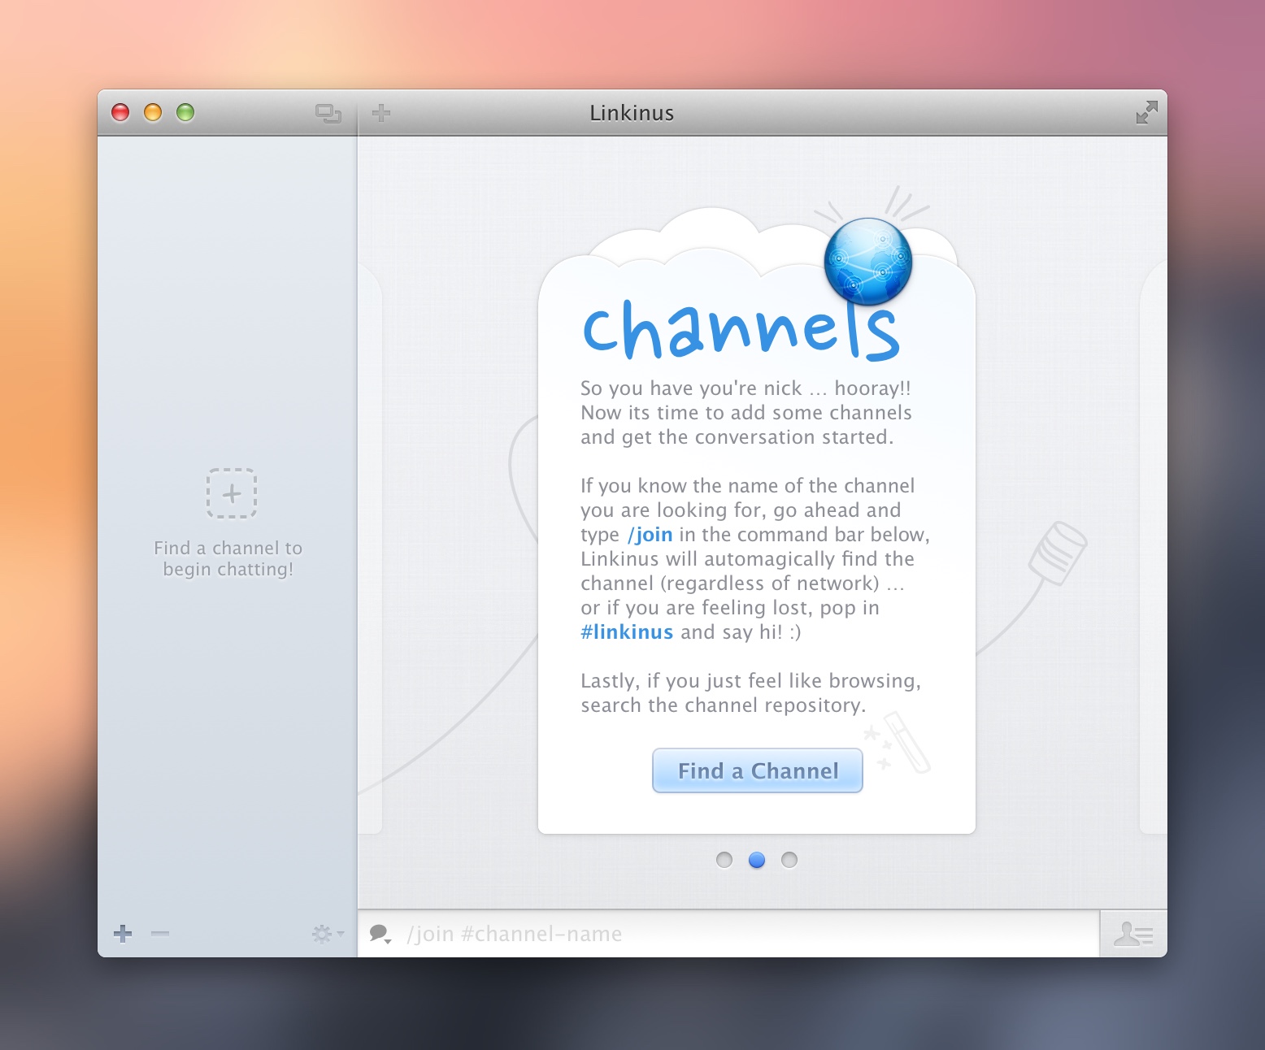The width and height of the screenshot is (1265, 1050).
Task: Open the gear settings dropdown
Action: (x=328, y=934)
